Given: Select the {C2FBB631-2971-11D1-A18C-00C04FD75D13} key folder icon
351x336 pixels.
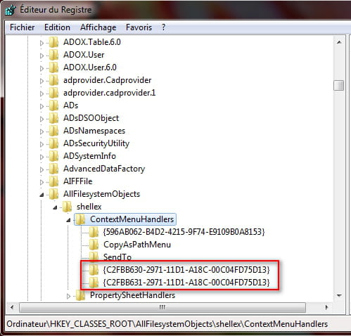Looking at the screenshot, I should coord(94,283).
